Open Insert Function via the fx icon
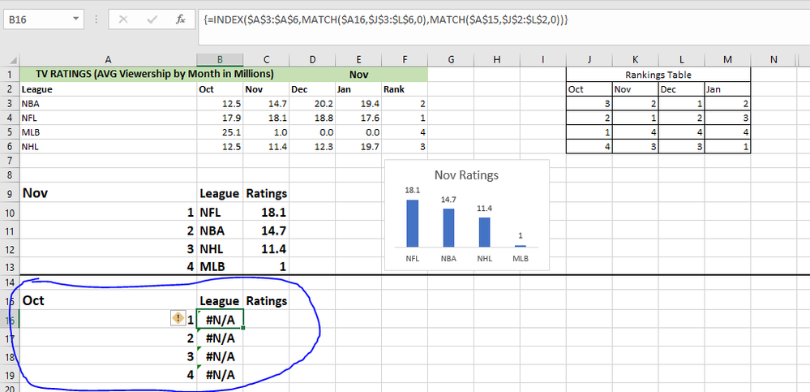 tap(180, 19)
